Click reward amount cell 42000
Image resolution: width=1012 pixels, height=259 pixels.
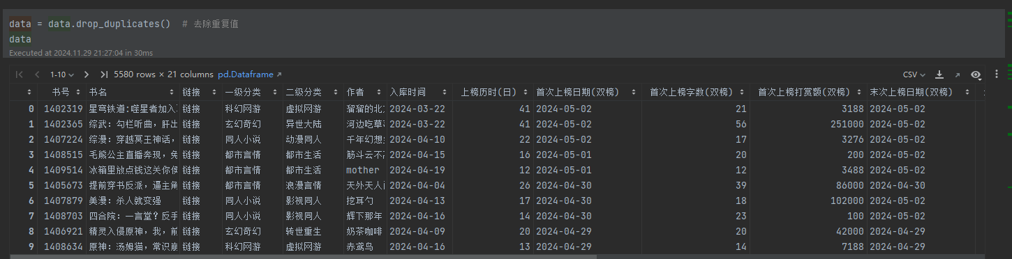tap(809, 231)
